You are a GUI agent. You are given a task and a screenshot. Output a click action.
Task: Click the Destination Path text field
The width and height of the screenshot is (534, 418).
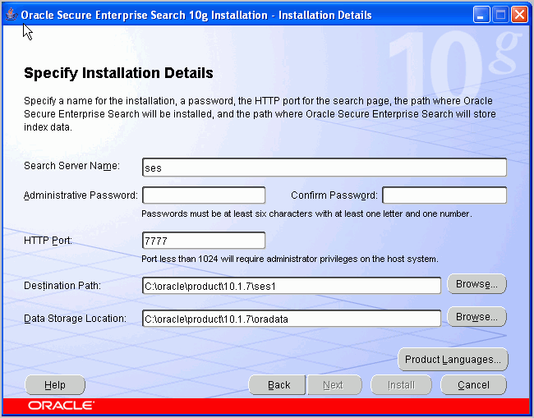(x=292, y=286)
